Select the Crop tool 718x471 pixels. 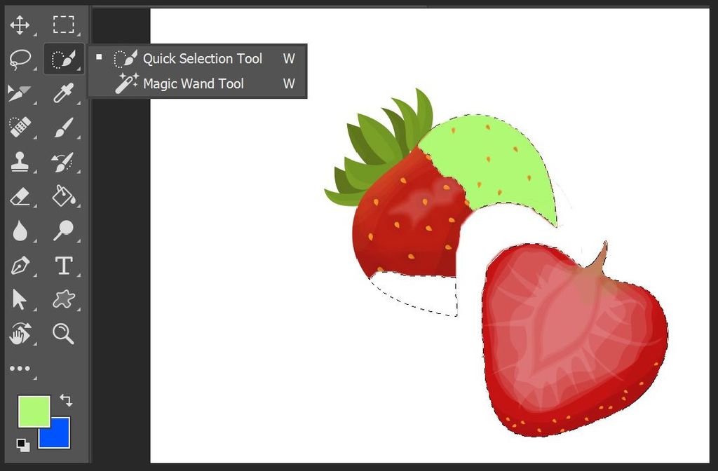20,93
